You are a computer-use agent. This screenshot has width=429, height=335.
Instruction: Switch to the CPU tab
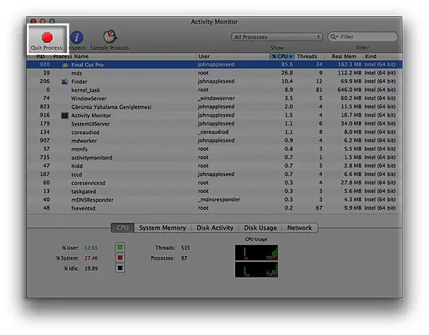(x=123, y=228)
